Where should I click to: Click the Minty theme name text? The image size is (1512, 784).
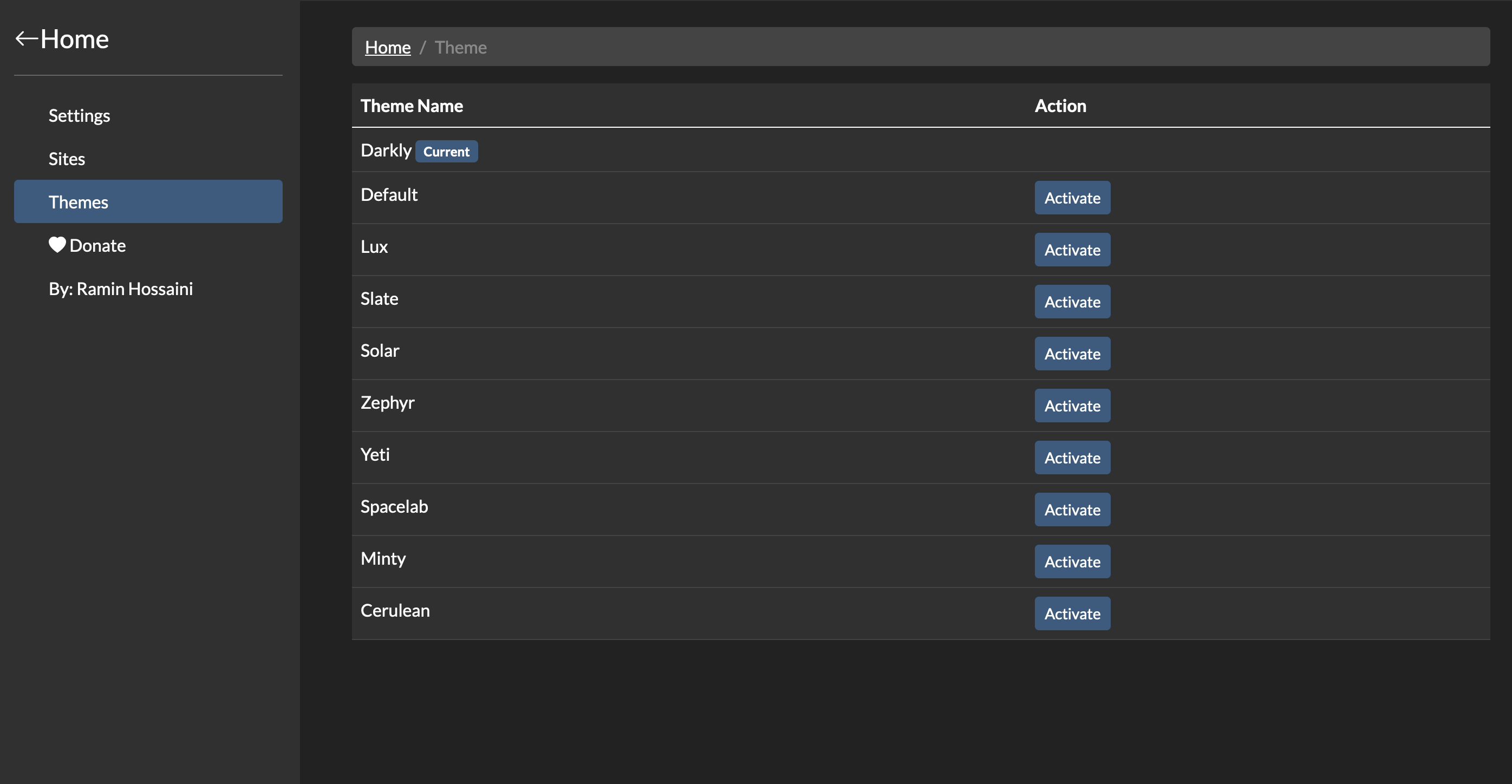tap(383, 559)
